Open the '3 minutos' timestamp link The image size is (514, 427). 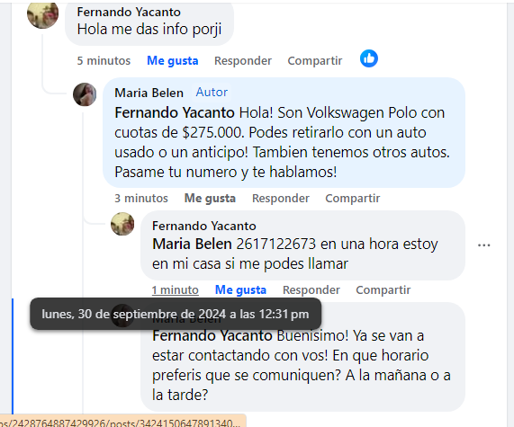pos(141,198)
